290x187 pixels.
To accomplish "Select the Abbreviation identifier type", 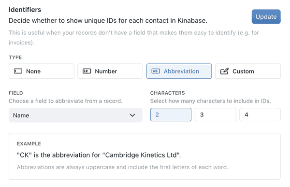I will pos(179,71).
